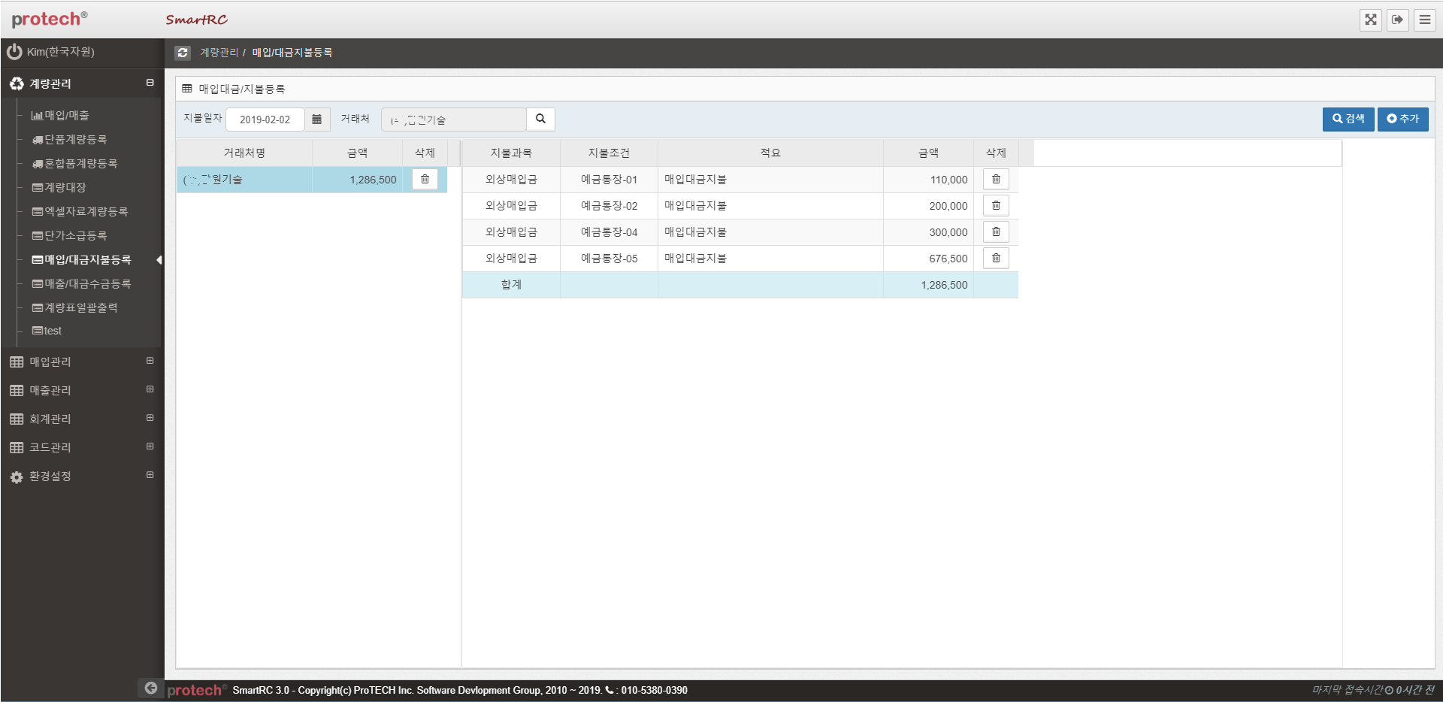This screenshot has width=1443, height=702.
Task: Expand the 매입관리 menu section
Action: [150, 362]
